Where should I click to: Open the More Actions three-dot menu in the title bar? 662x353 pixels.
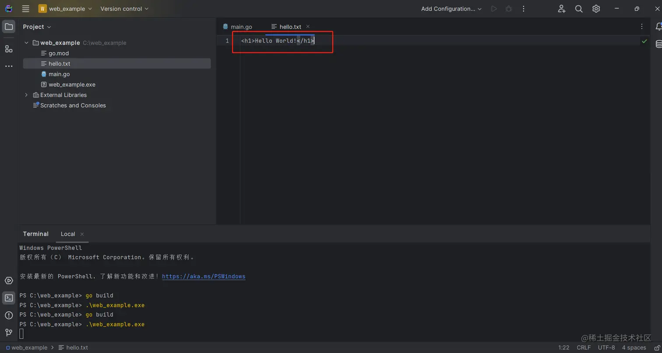click(524, 9)
